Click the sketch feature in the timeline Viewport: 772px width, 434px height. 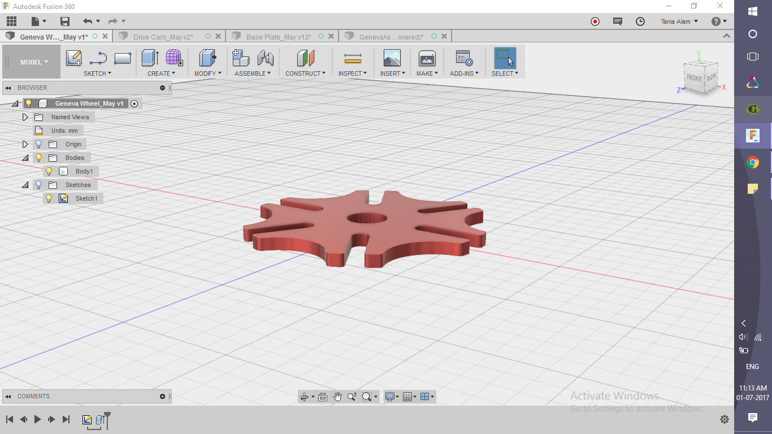tap(87, 420)
